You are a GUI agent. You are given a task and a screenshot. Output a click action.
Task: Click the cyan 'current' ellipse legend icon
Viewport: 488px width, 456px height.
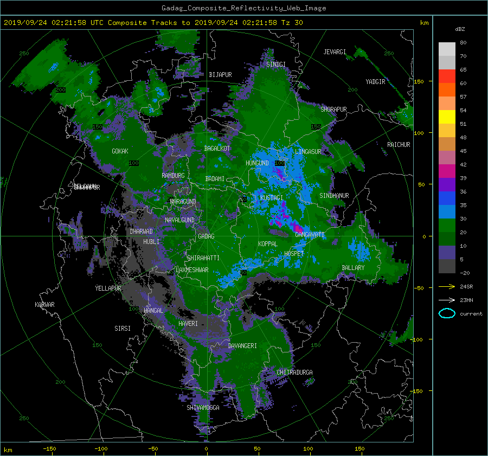click(x=447, y=313)
